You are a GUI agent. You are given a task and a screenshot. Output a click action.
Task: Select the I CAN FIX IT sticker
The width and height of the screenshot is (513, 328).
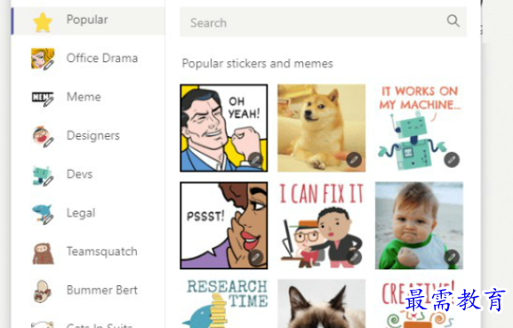[x=321, y=226]
